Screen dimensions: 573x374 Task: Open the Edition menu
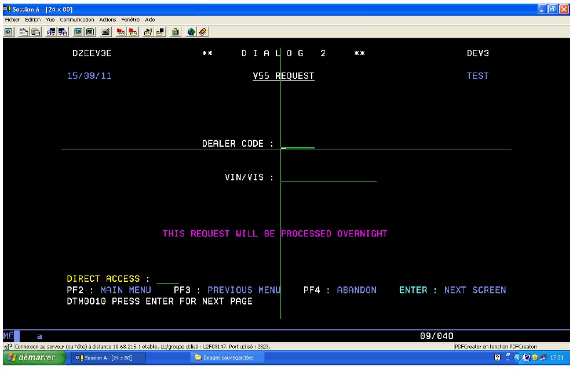click(x=32, y=20)
